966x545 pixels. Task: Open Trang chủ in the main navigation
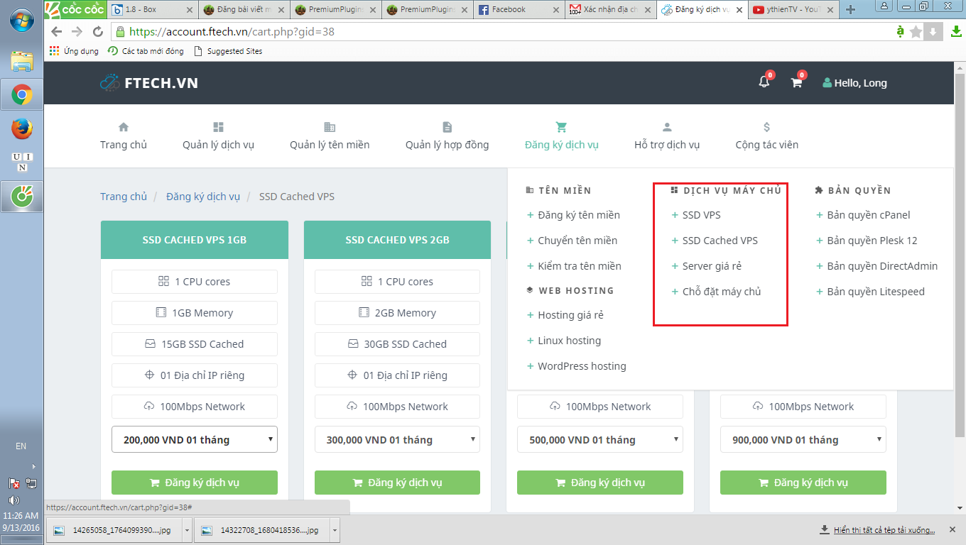click(x=124, y=136)
